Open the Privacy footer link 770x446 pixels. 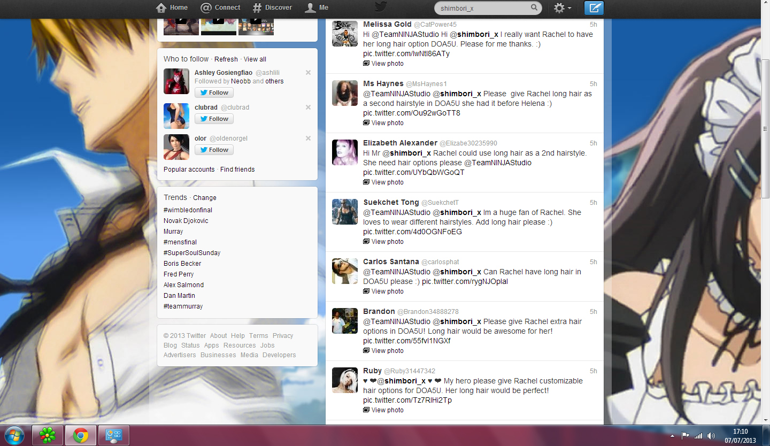283,336
